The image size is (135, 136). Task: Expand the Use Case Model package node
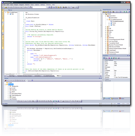[x=106, y=41]
